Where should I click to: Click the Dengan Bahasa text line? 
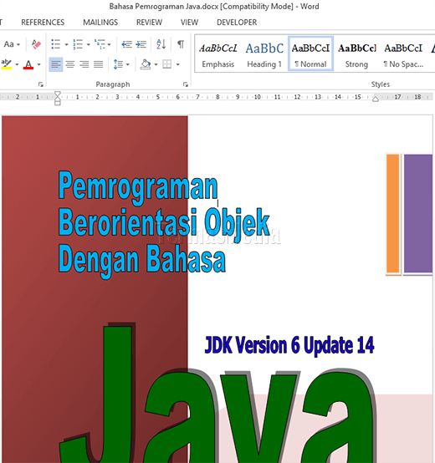[142, 261]
